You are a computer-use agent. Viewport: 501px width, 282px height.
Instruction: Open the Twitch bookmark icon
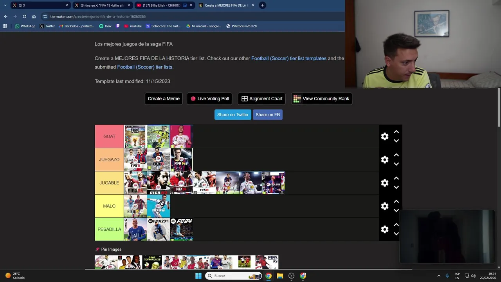118,26
